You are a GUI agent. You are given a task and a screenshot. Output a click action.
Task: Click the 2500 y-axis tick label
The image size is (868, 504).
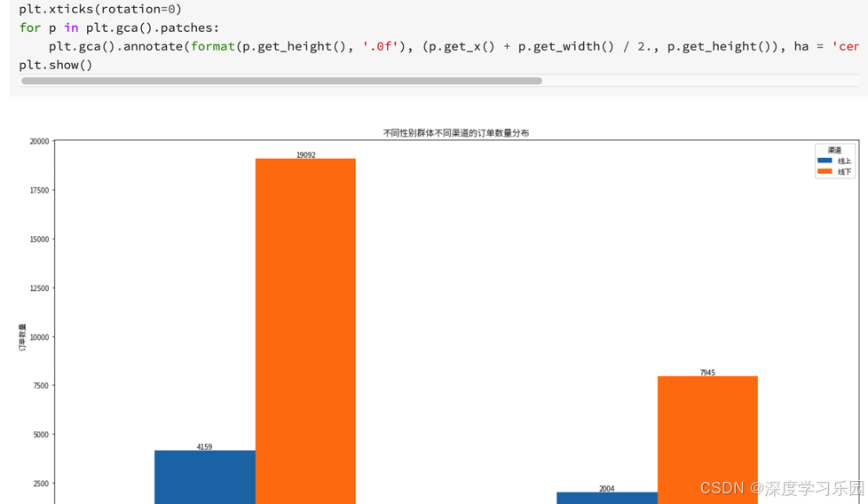(x=41, y=483)
